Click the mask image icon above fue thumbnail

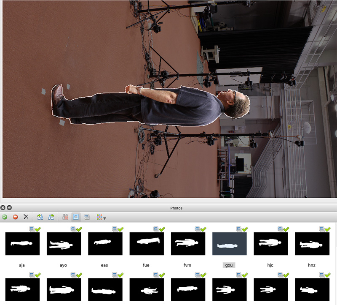point(156,229)
